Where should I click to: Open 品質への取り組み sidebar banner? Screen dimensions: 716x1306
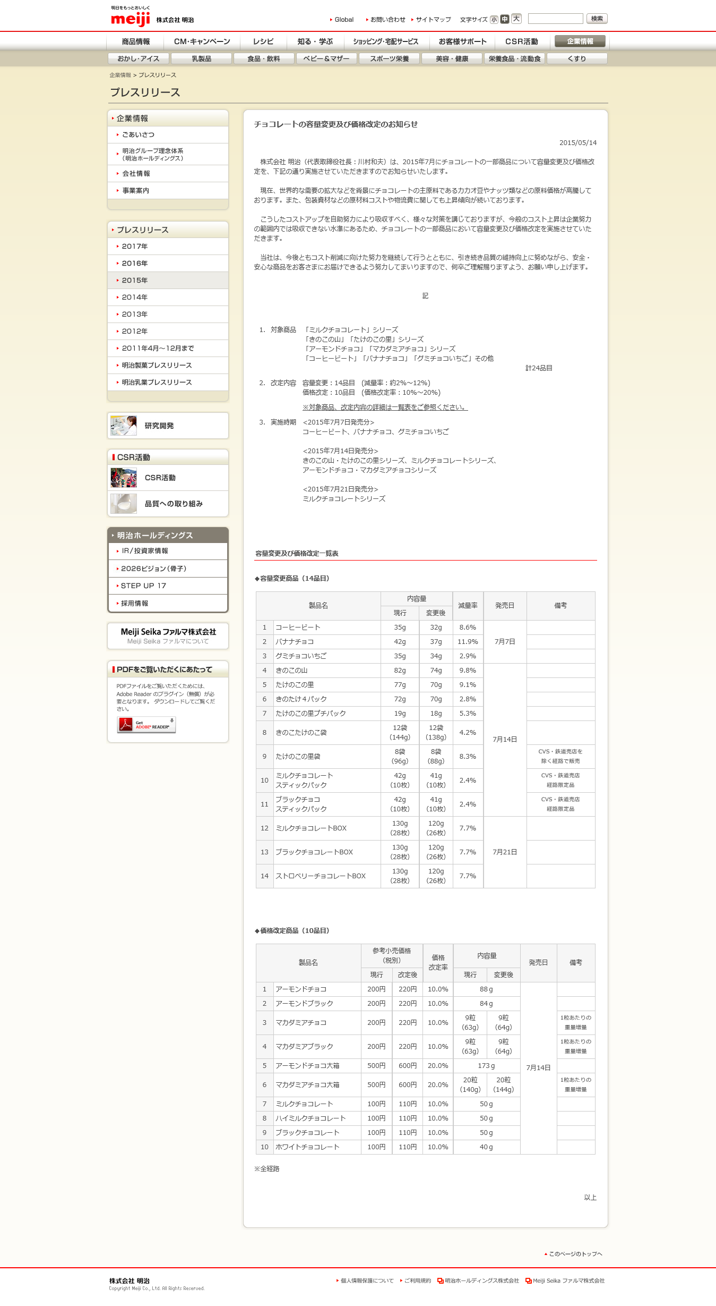(168, 504)
